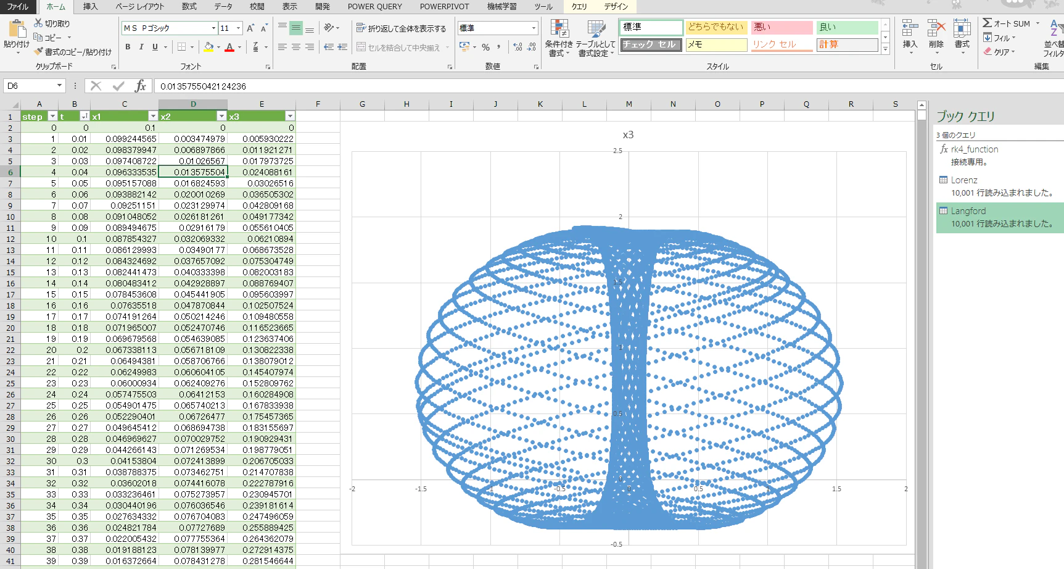This screenshot has height=569, width=1064.
Task: Click the Cut (切り取り) scissors icon
Action: pos(38,23)
